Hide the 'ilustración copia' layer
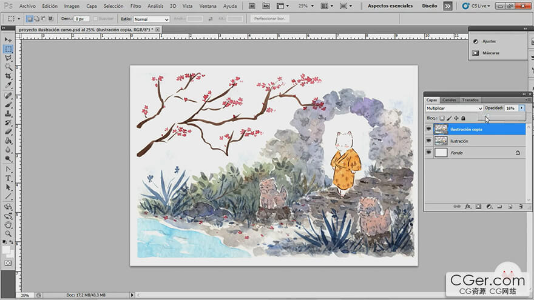Screen dimensions: 534x300 click(x=428, y=129)
